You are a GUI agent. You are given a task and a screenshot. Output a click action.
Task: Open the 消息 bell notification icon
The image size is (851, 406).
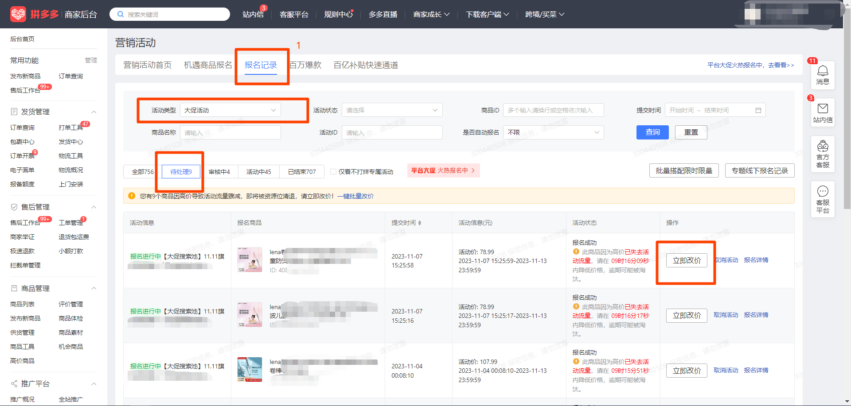click(x=823, y=71)
